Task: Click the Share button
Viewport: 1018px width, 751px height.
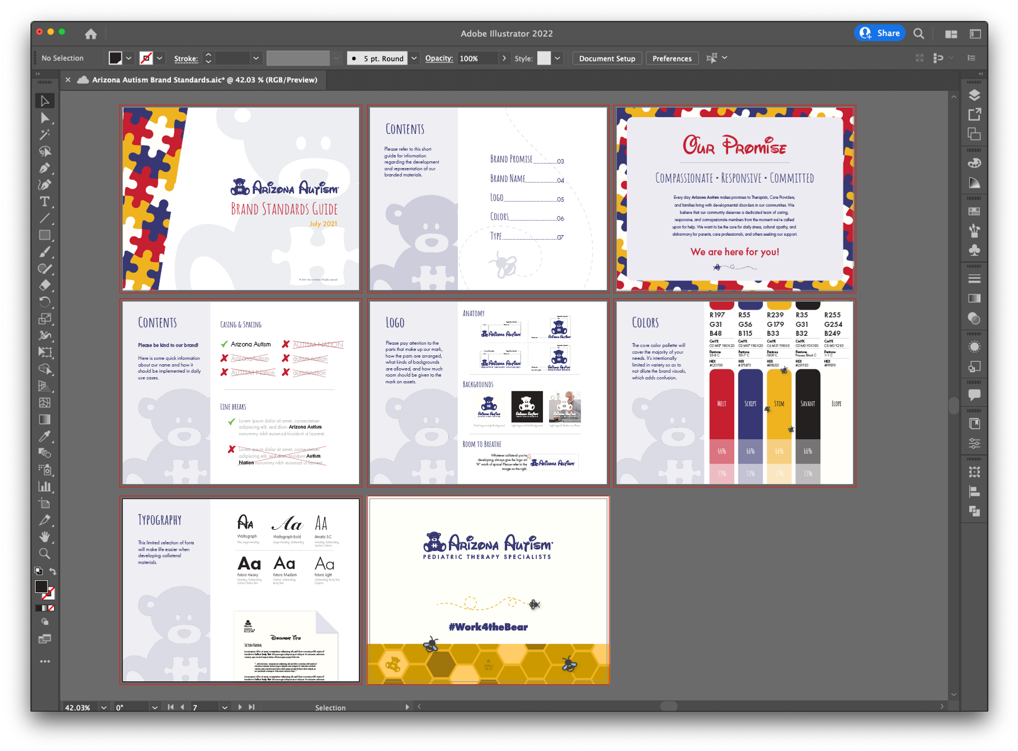Action: (880, 34)
